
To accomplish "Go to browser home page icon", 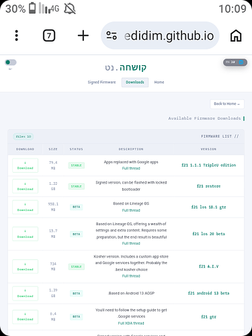I will click(x=236, y=36).
